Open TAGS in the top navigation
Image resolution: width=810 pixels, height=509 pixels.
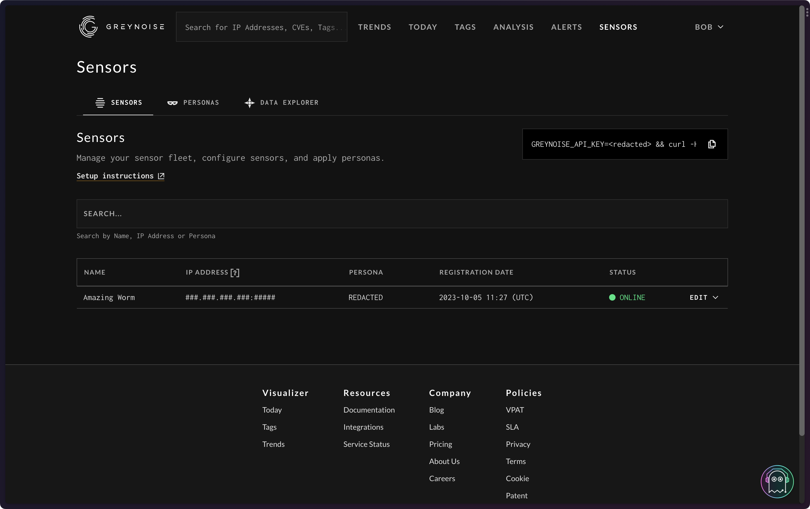465,27
